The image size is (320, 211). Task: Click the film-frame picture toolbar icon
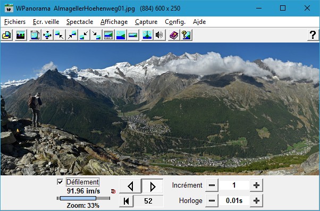pyautogui.click(x=35, y=35)
